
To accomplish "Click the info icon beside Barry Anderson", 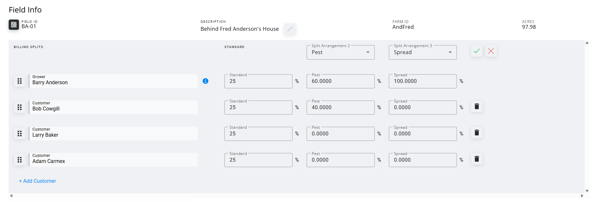I will point(205,81).
